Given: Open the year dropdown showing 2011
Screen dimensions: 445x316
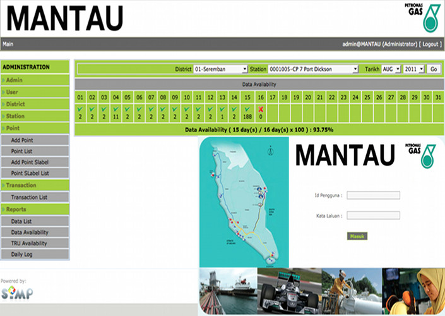Looking at the screenshot, I should tap(413, 69).
